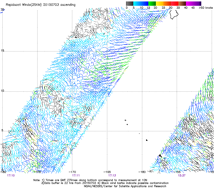Click the purple time label '17:10'
The width and height of the screenshot is (214, 188).
tap(11, 176)
